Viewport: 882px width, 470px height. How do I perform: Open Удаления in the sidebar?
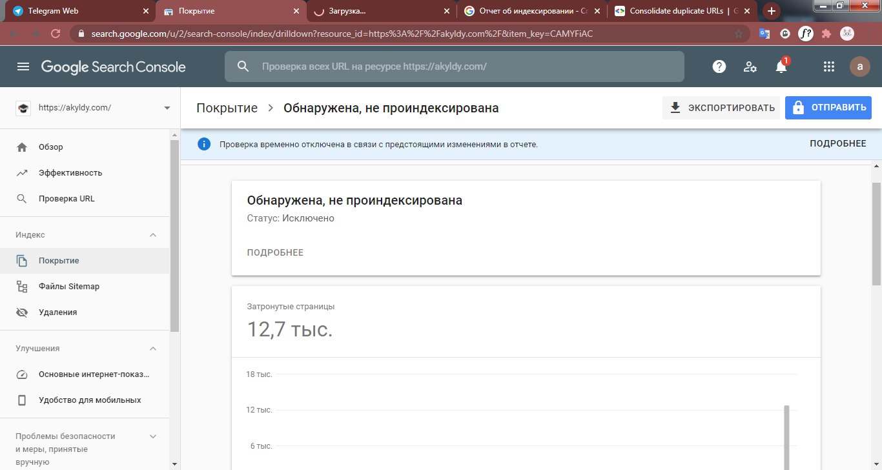click(x=84, y=312)
